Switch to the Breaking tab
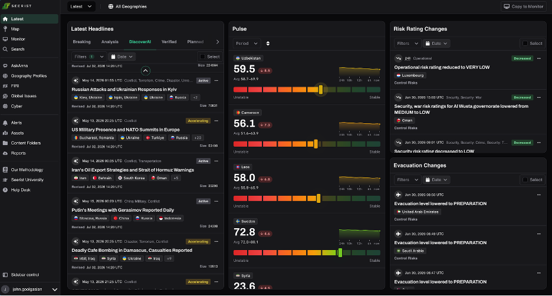This screenshot has height=296, width=552. coord(81,42)
